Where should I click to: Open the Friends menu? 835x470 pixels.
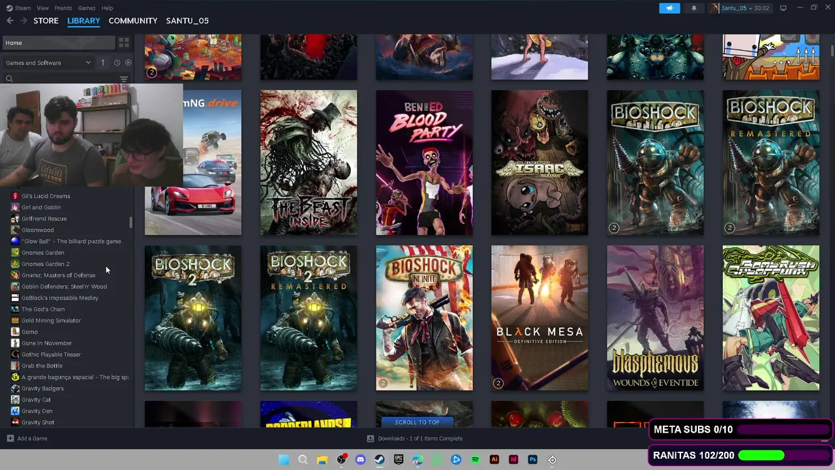click(63, 8)
